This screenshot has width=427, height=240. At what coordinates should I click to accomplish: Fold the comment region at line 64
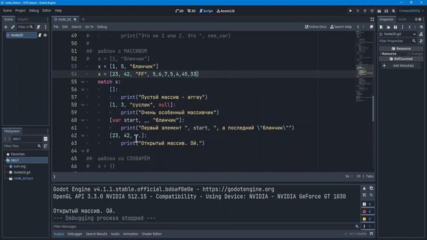[x=83, y=151]
